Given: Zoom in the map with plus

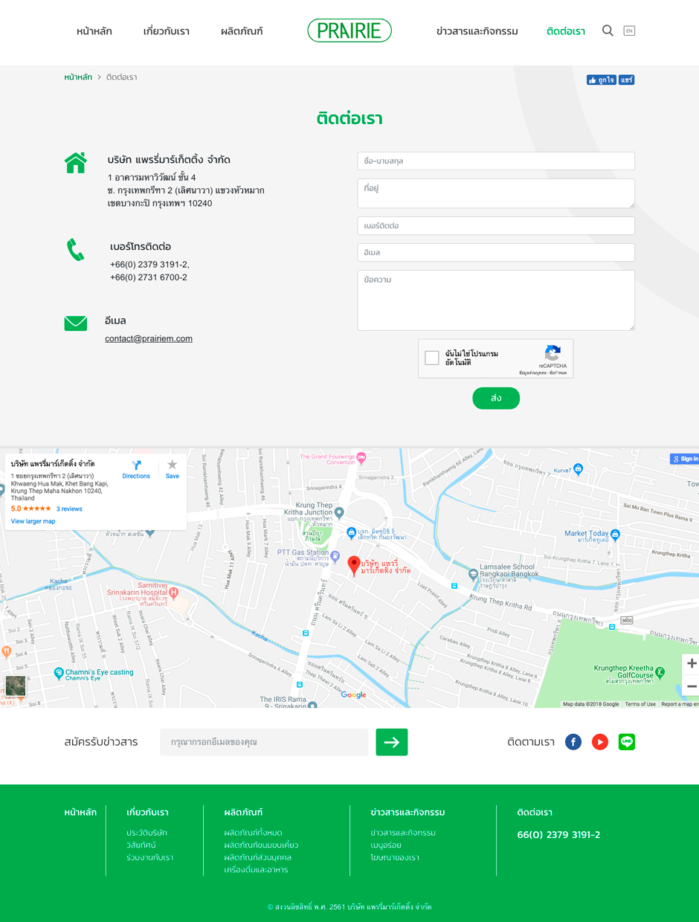Looking at the screenshot, I should (692, 664).
